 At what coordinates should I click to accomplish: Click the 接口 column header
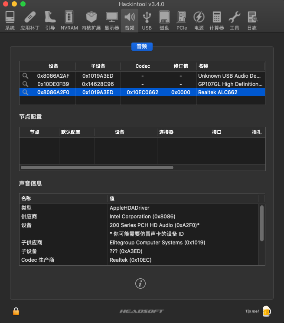(230, 132)
